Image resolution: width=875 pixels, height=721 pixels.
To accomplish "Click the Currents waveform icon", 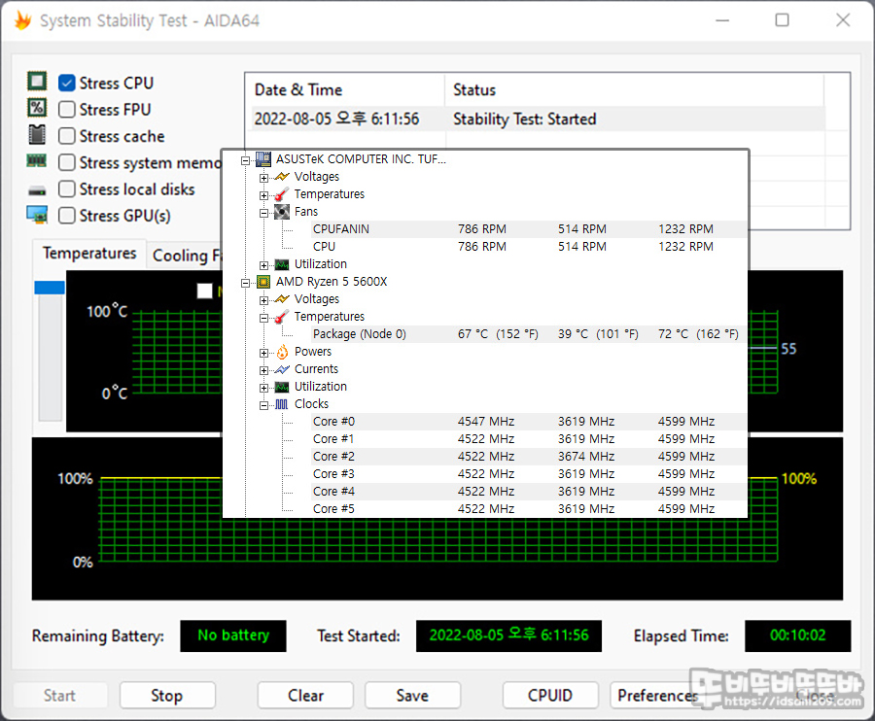I will (282, 369).
